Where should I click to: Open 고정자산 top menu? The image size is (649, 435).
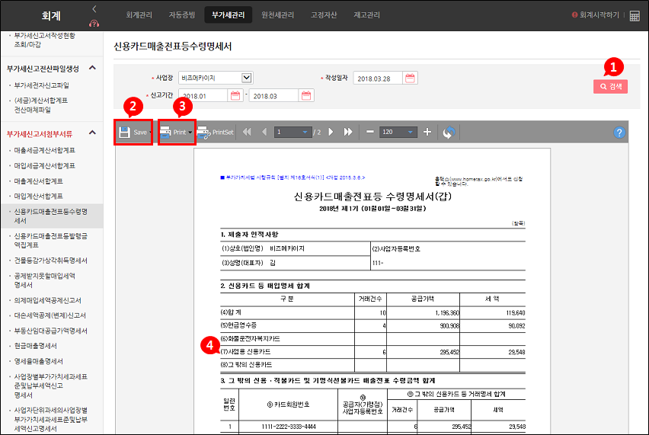click(324, 15)
